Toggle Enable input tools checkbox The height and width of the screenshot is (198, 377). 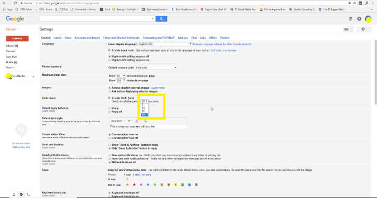pos(109,50)
